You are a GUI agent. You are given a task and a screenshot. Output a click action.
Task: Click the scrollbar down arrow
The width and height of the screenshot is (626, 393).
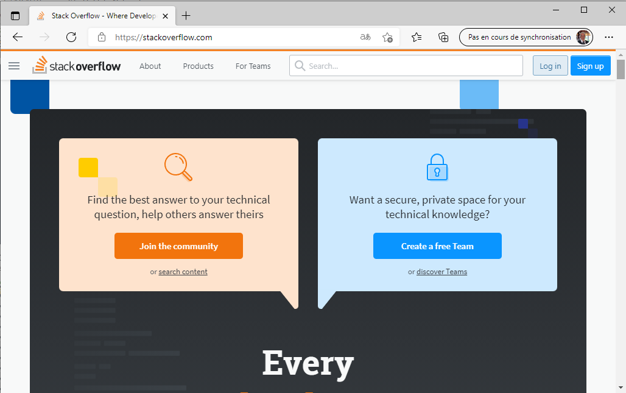[621, 388]
